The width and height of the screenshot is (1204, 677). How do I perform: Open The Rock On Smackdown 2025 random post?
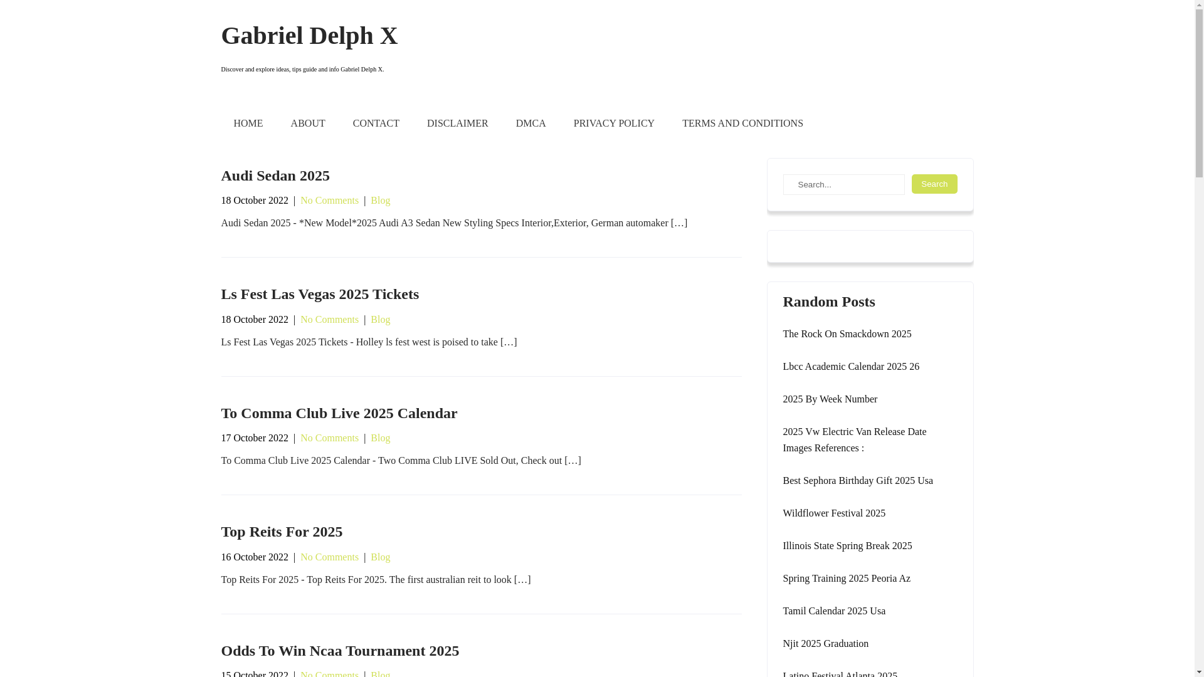tap(847, 334)
